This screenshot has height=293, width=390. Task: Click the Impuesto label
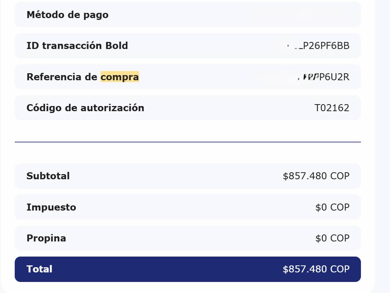[x=51, y=207]
